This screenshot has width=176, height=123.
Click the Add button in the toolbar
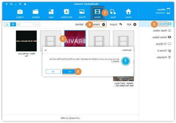click(x=132, y=24)
